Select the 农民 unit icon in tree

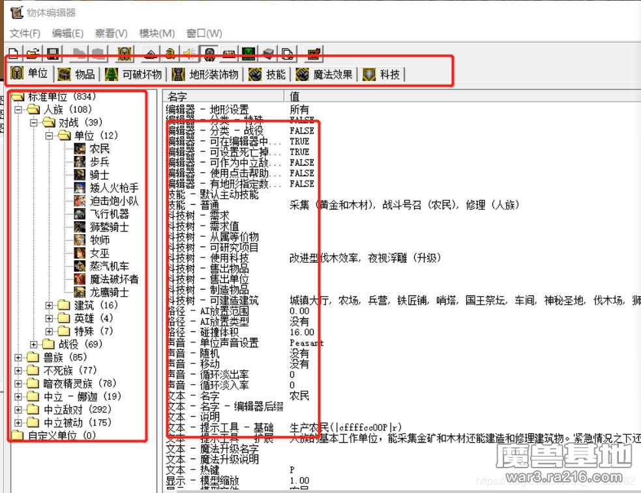(80, 149)
